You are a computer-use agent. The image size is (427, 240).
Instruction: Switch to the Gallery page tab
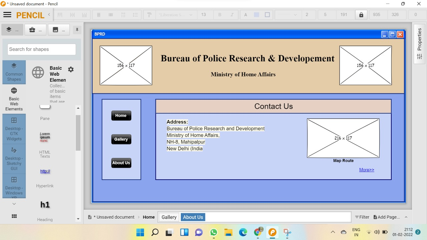pyautogui.click(x=169, y=217)
